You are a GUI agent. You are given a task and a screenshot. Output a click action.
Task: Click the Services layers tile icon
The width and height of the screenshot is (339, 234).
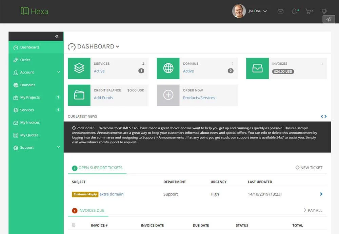click(x=79, y=68)
